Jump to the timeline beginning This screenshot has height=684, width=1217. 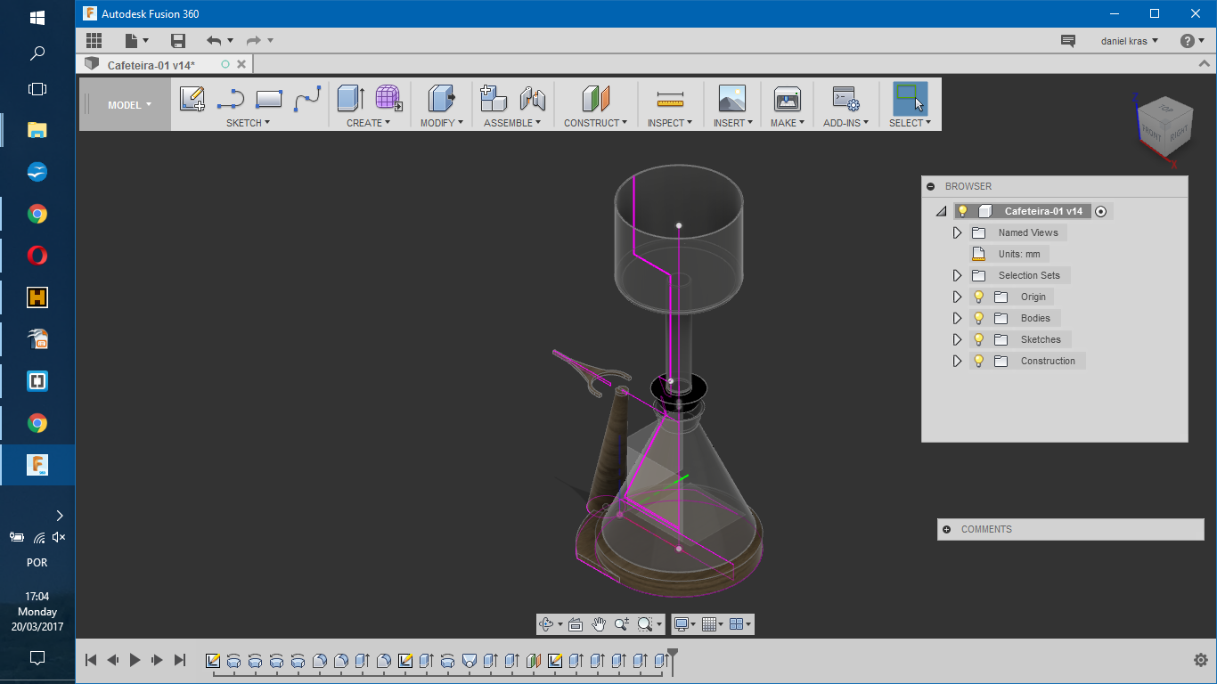(x=91, y=660)
